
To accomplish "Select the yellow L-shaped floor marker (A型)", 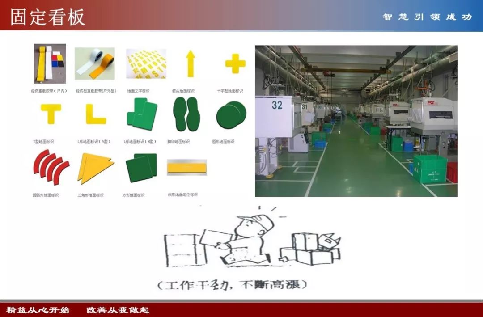I will tap(96, 114).
